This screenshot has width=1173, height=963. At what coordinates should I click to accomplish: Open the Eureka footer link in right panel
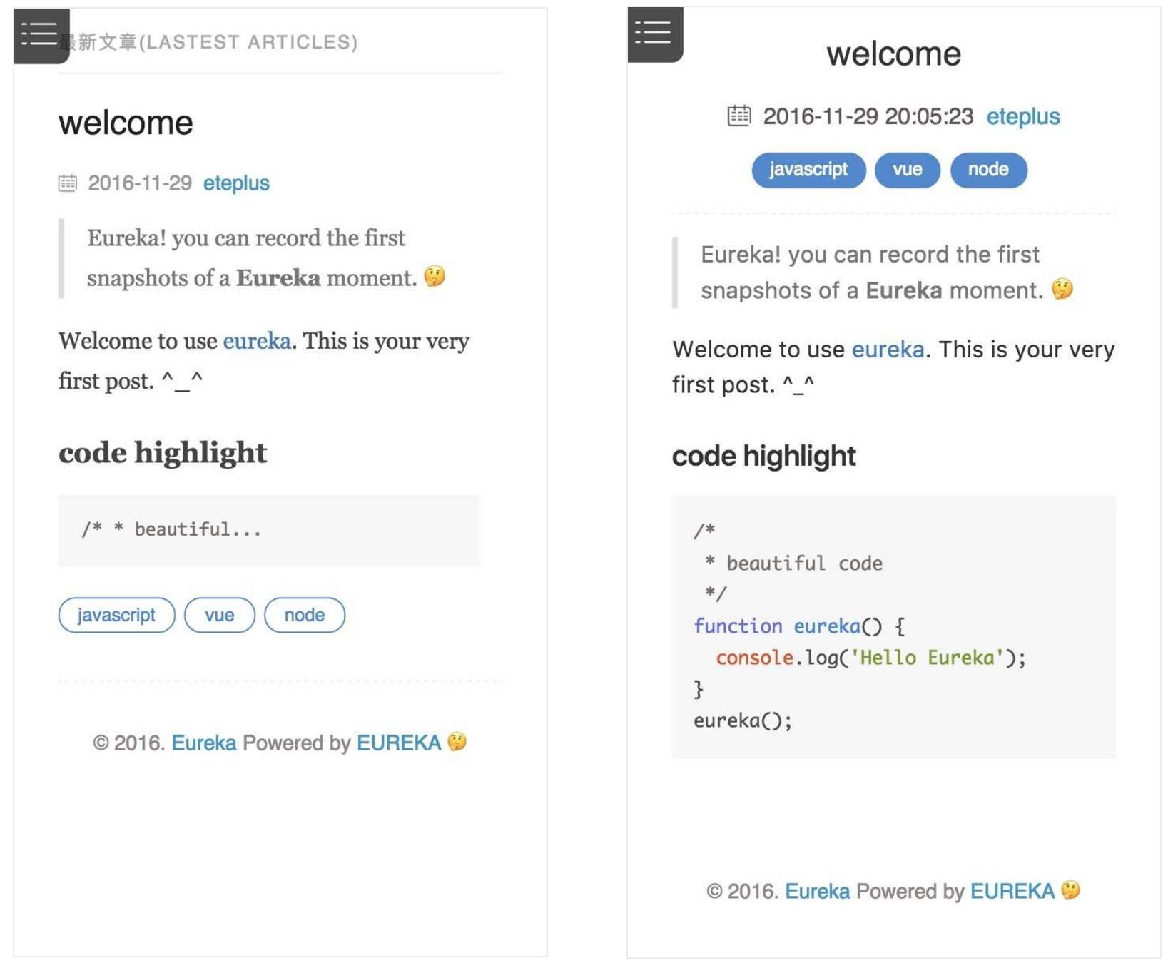(x=818, y=892)
